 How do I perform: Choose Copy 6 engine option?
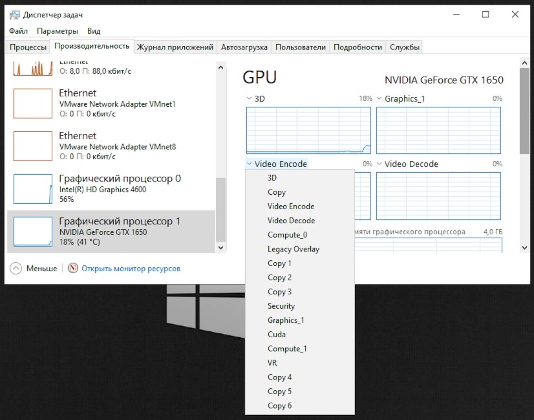(300, 406)
